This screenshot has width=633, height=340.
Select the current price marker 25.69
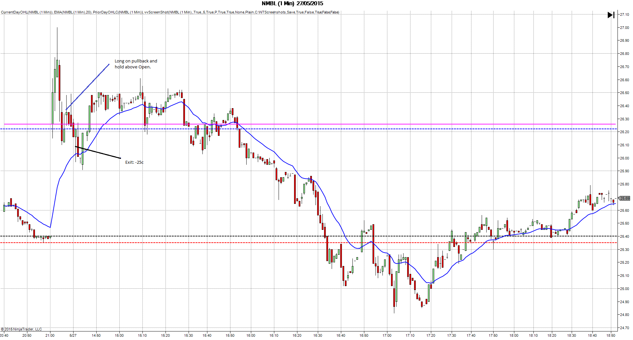(624, 198)
